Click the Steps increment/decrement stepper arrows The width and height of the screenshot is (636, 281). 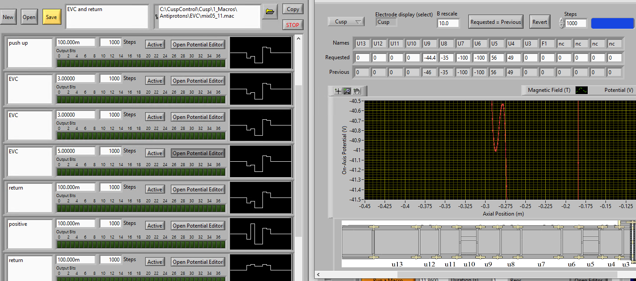(x=562, y=23)
